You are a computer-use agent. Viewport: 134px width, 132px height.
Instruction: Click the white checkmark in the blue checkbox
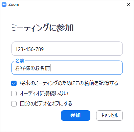14,84
